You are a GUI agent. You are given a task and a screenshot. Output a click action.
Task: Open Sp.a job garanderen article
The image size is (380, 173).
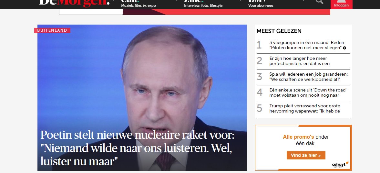[308, 77]
